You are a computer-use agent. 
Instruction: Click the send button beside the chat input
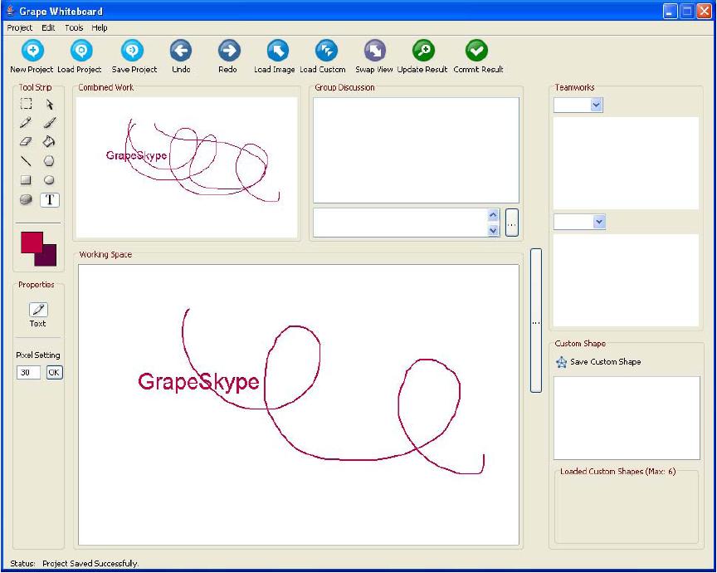pos(512,223)
